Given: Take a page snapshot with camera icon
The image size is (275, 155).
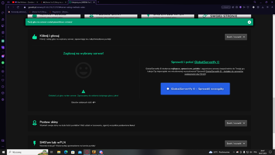Looking at the screenshot, I should [x=237, y=7].
